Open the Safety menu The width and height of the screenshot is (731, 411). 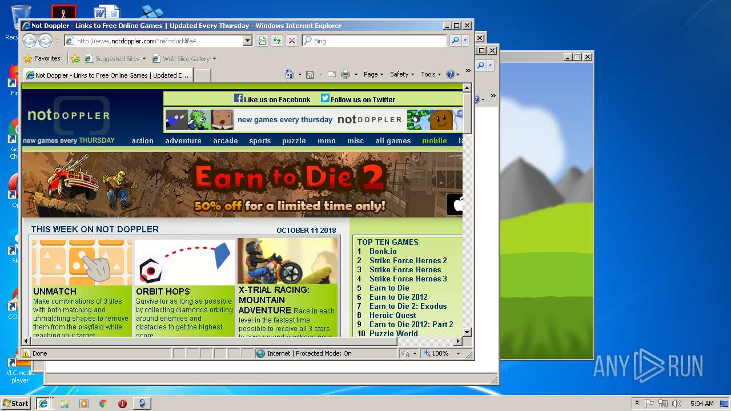[402, 74]
